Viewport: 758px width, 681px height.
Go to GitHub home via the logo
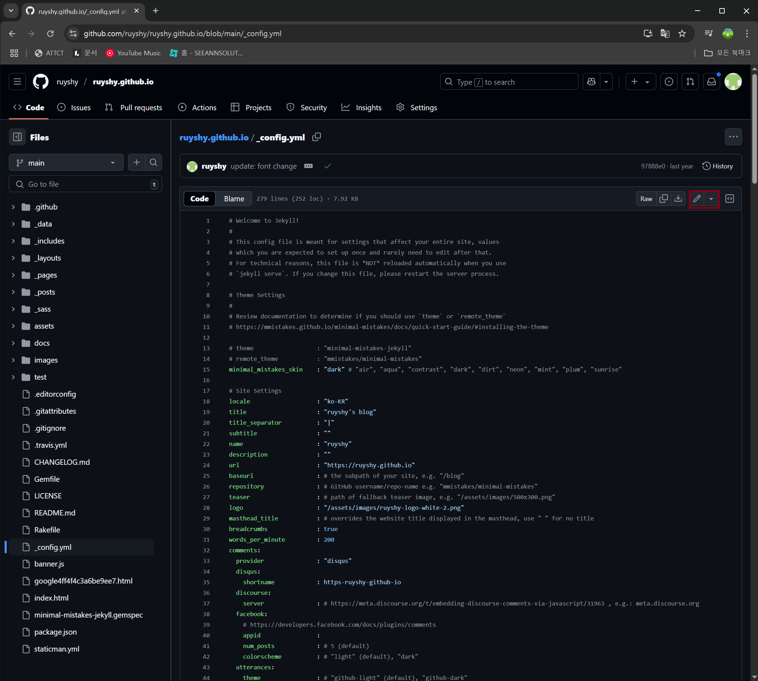[x=40, y=81]
